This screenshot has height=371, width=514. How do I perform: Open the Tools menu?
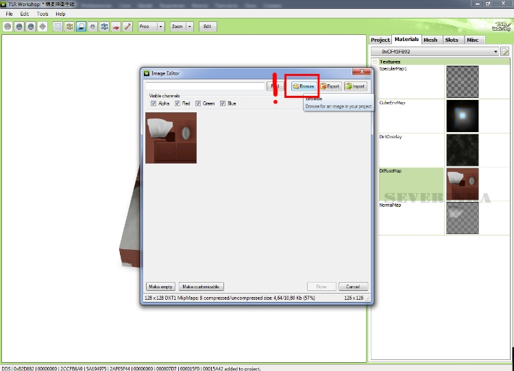click(42, 14)
